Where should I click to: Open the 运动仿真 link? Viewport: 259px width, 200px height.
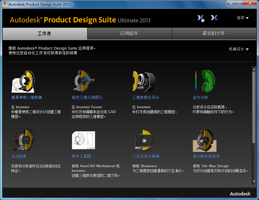19,156
